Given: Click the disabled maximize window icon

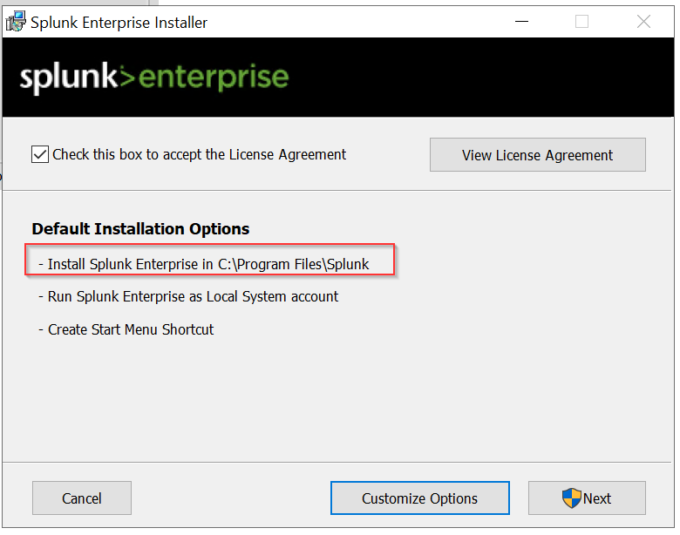Looking at the screenshot, I should pyautogui.click(x=581, y=21).
